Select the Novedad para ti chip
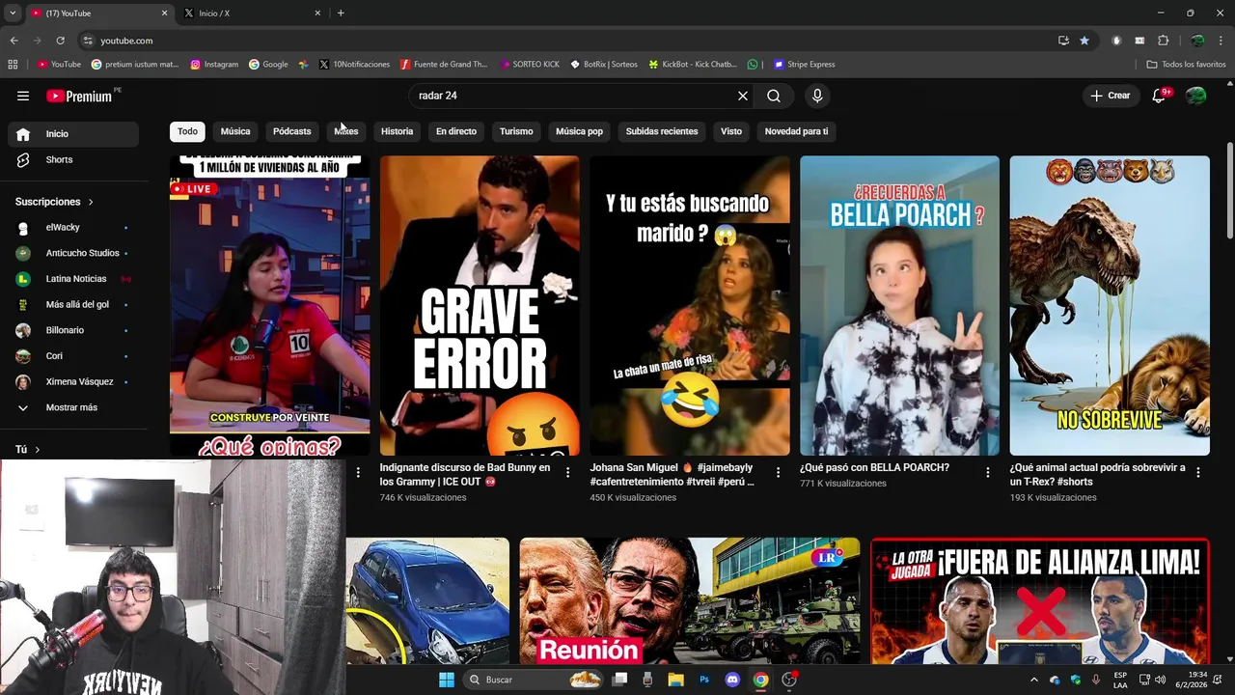 tap(796, 131)
